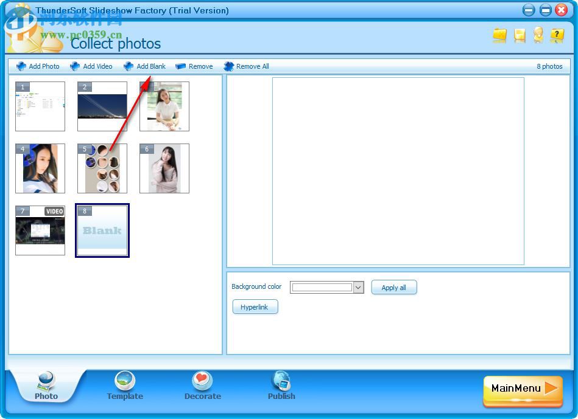
Task: Select the blank slide thumbnail 8
Action: 102,230
